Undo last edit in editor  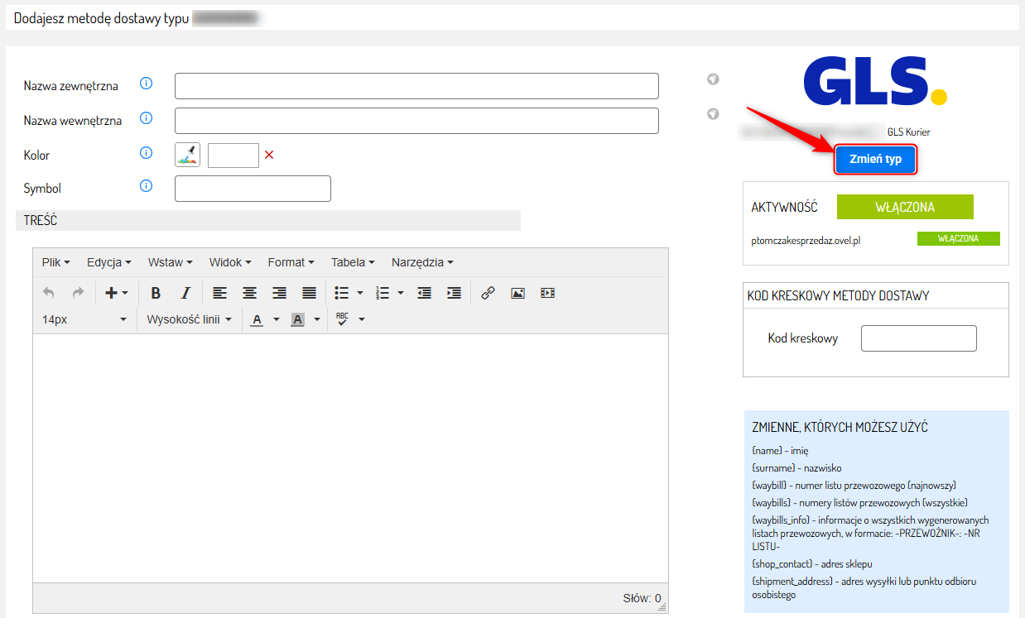[x=49, y=293]
